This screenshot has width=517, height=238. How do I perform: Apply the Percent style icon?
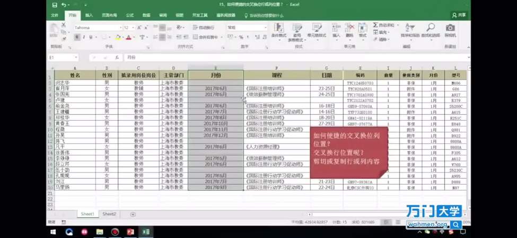point(241,37)
